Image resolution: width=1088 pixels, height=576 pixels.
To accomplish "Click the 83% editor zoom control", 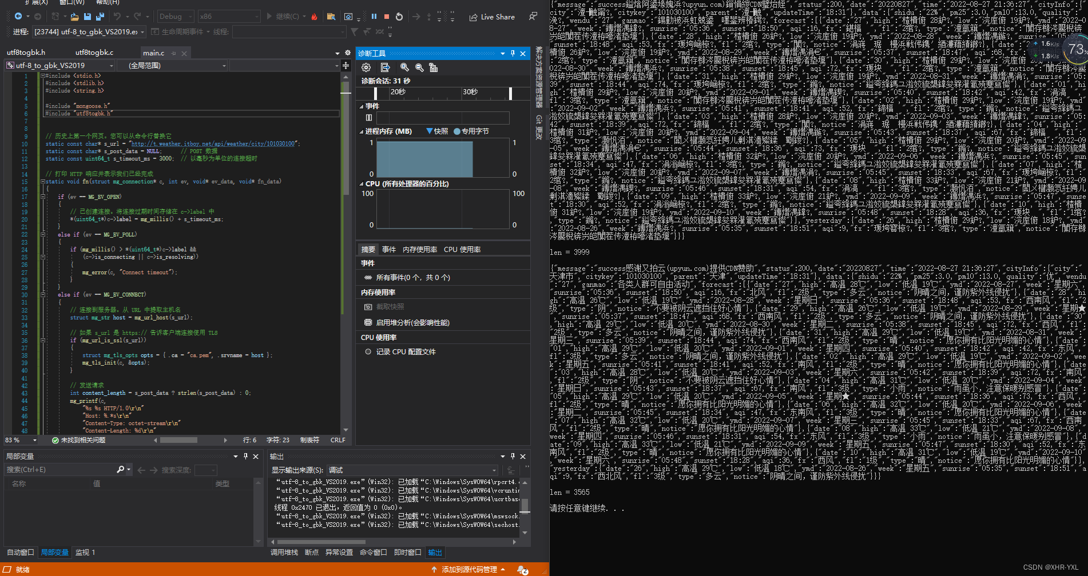I will tap(20, 440).
